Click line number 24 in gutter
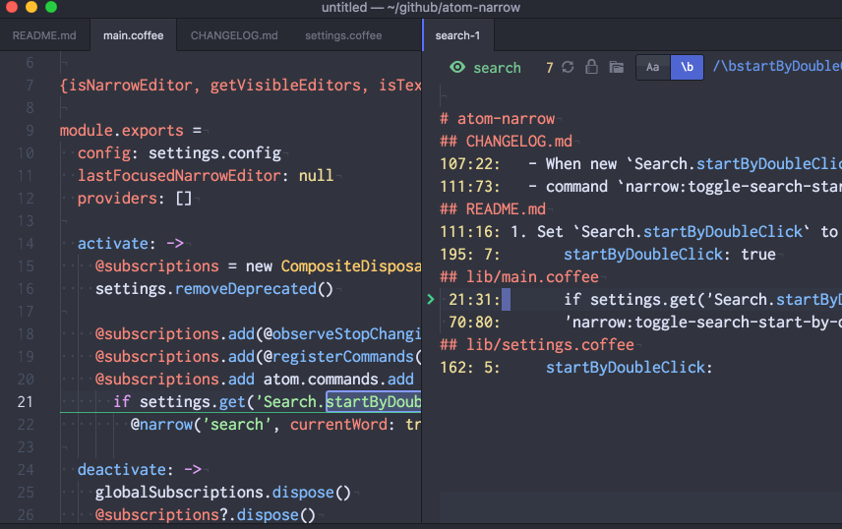Viewport: 842px width, 529px height. pos(25,469)
